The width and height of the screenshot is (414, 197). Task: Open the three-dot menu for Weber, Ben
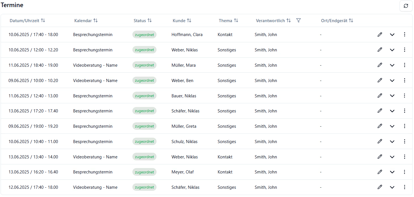click(x=404, y=80)
